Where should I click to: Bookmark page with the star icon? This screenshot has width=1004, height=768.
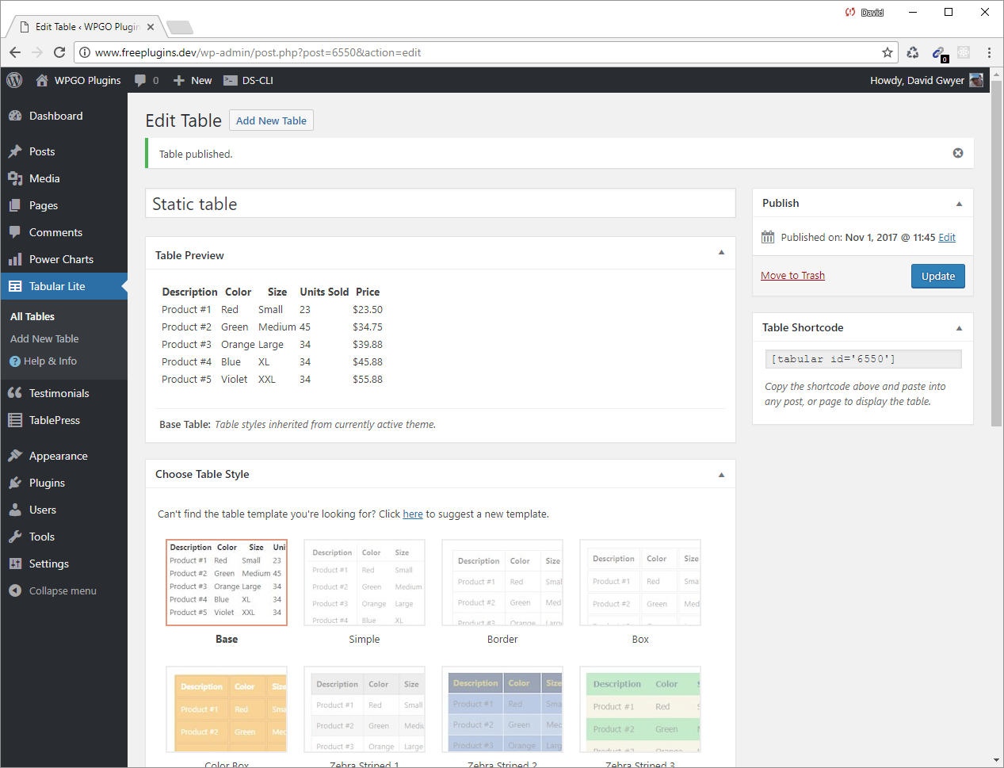[x=888, y=52]
